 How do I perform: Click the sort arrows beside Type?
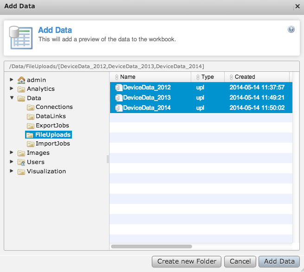point(198,77)
